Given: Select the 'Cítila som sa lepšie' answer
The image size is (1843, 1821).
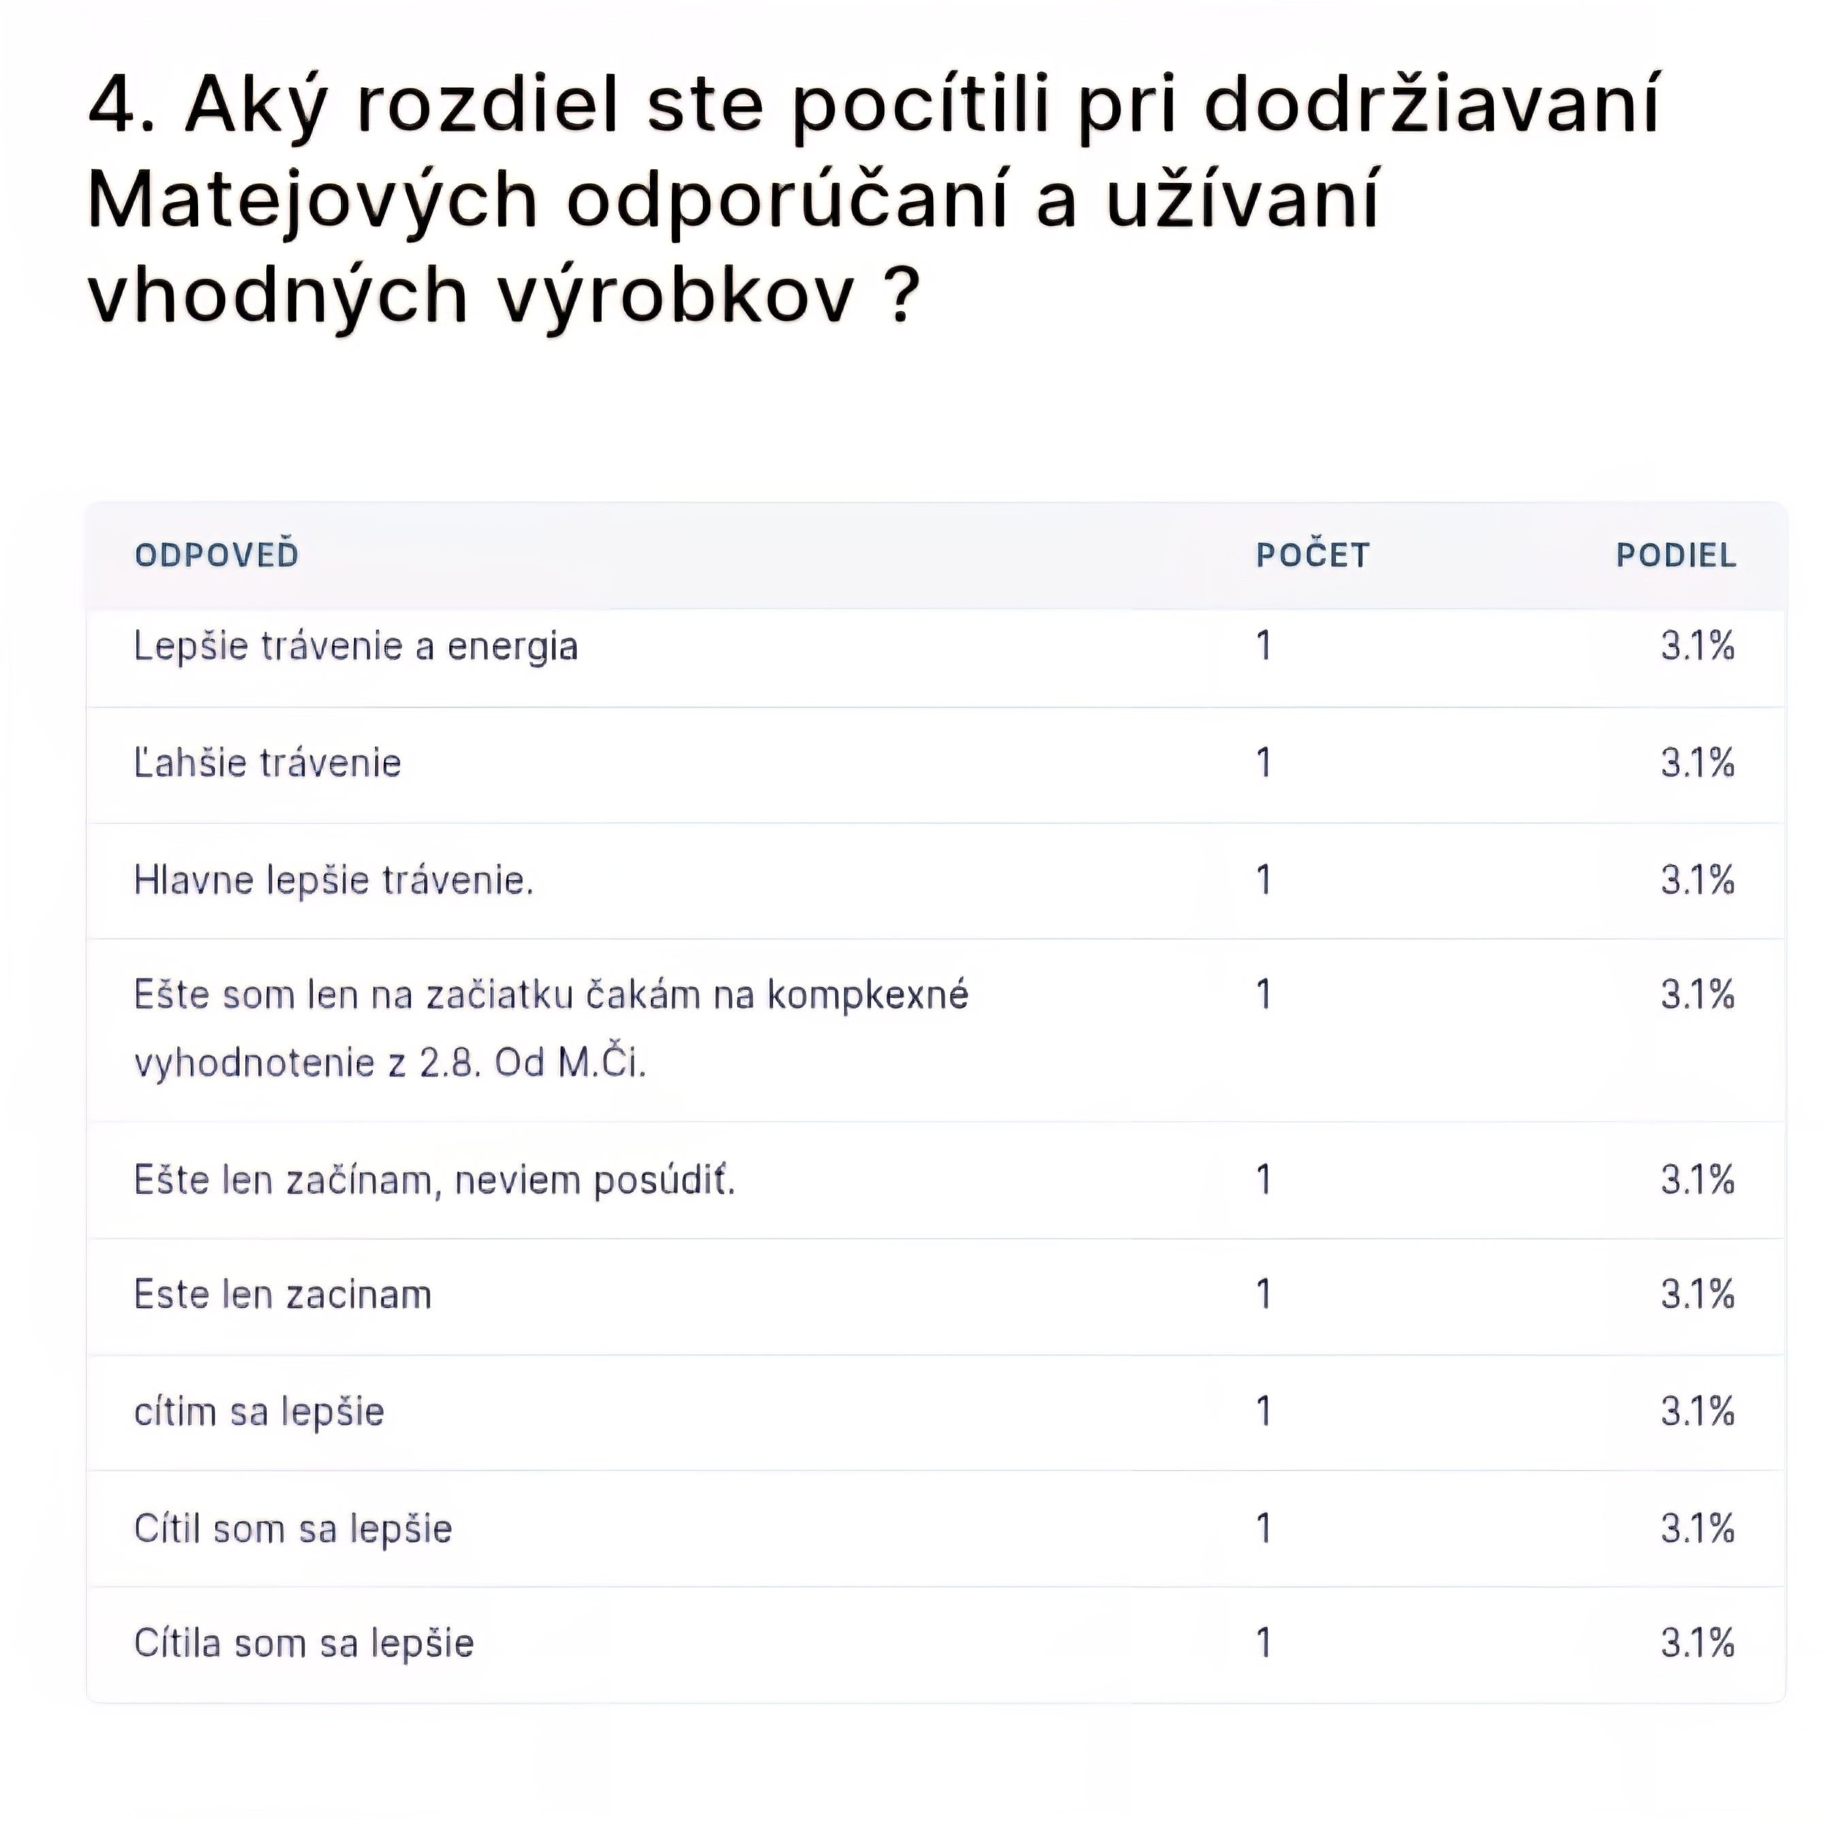Looking at the screenshot, I should (x=304, y=1643).
